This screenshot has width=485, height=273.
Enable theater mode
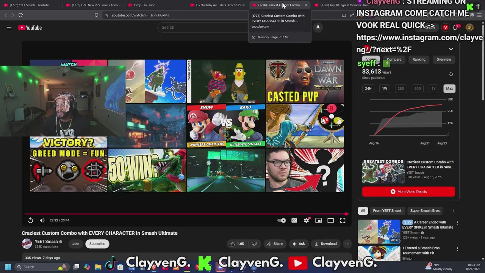pos(331,220)
